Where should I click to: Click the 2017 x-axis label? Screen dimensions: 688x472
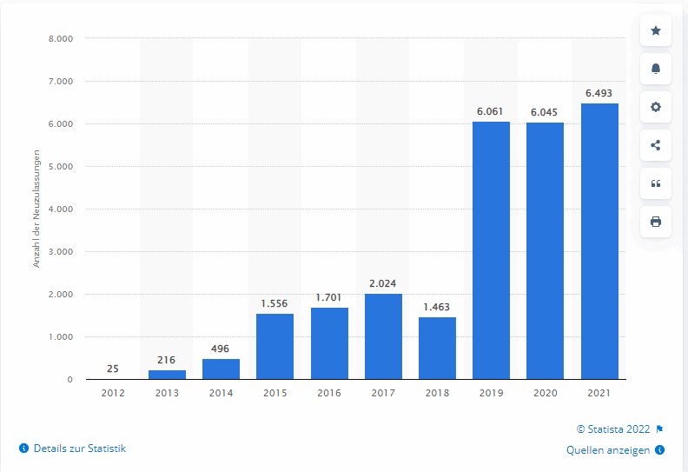pyautogui.click(x=383, y=393)
